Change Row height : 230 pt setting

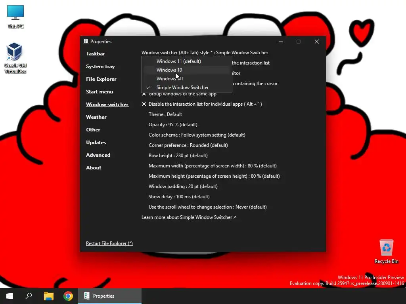tap(178, 156)
